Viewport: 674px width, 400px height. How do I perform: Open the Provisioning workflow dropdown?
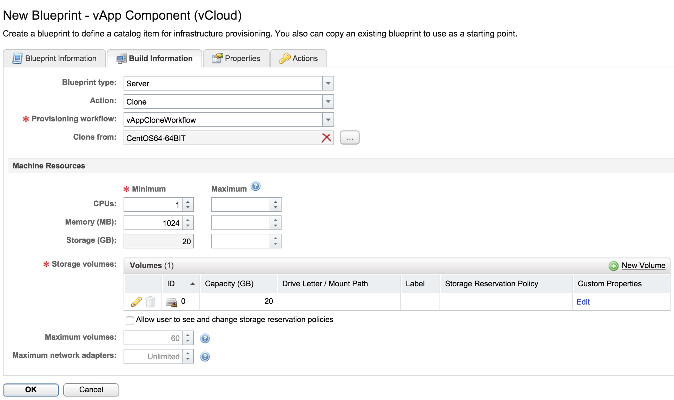point(328,120)
